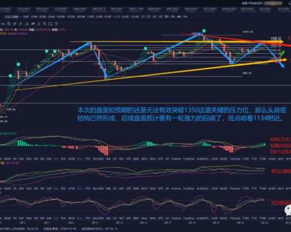
Task: Click the StochRSI indicator under MACD panel
Action: (x=98, y=159)
